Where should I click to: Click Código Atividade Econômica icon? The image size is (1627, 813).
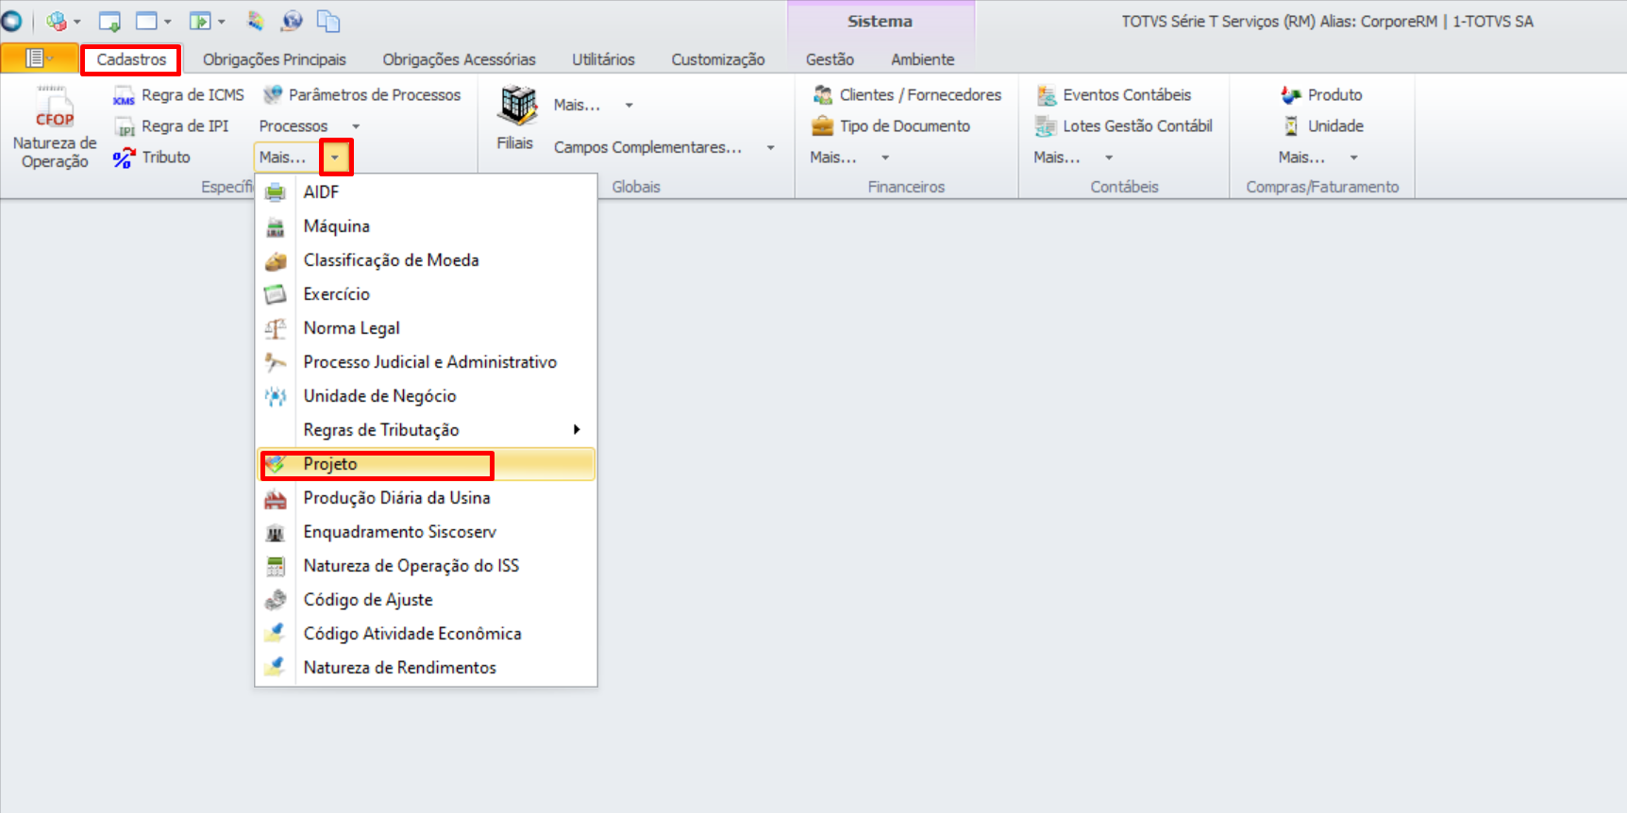point(275,634)
